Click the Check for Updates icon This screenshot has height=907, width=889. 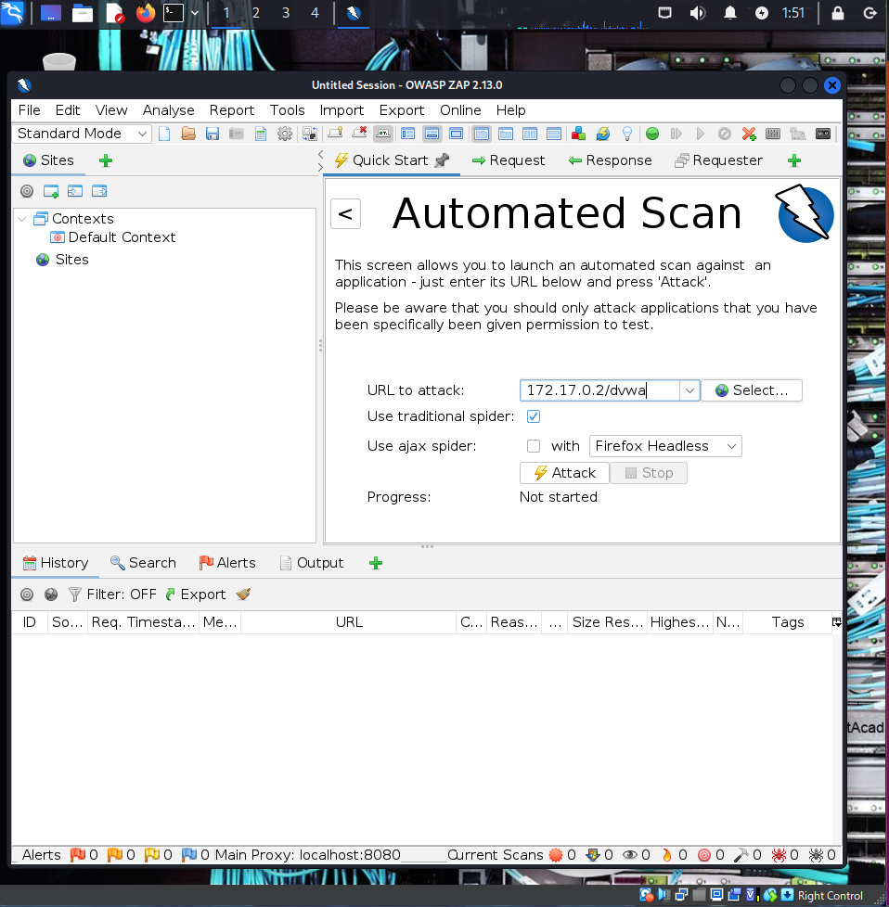[602, 134]
